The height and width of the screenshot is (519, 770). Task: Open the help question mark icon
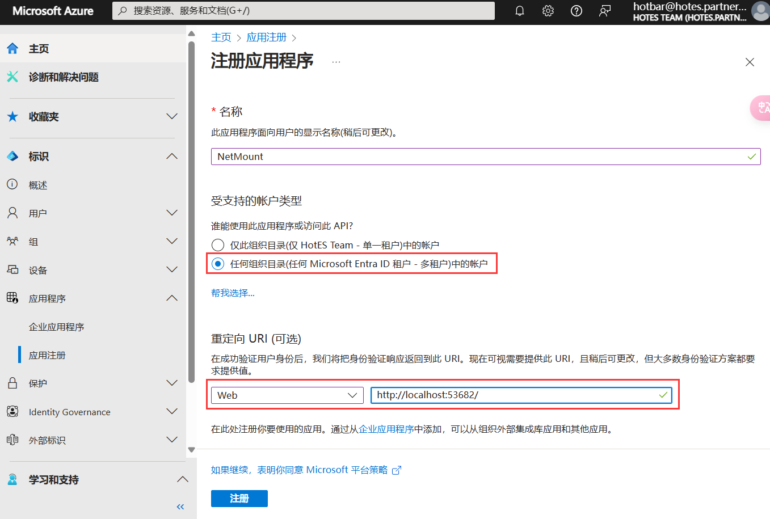tap(576, 11)
